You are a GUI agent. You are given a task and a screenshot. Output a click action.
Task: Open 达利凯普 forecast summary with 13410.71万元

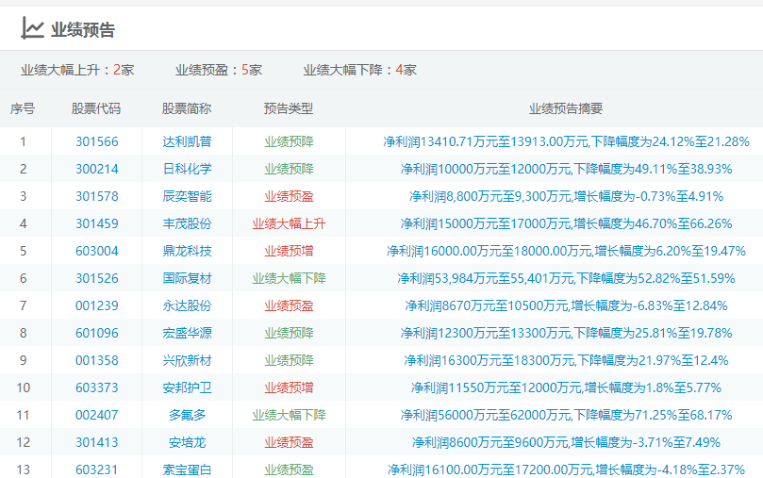click(x=566, y=141)
